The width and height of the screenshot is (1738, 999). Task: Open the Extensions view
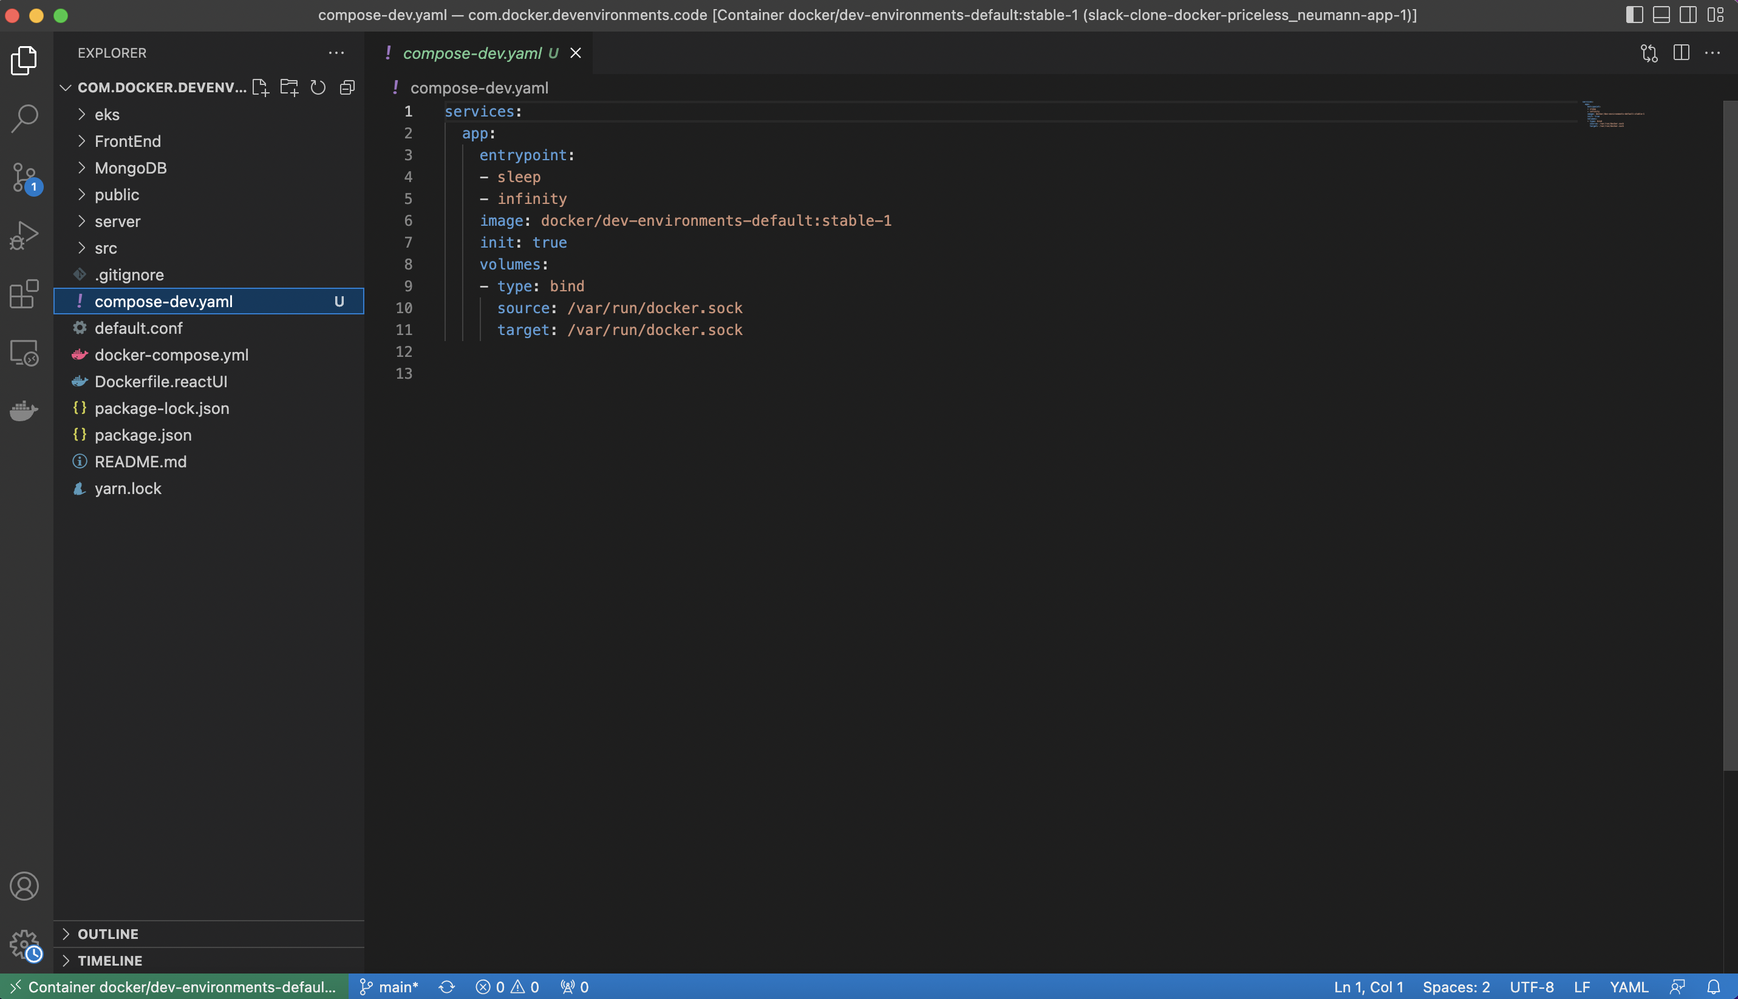pyautogui.click(x=25, y=294)
